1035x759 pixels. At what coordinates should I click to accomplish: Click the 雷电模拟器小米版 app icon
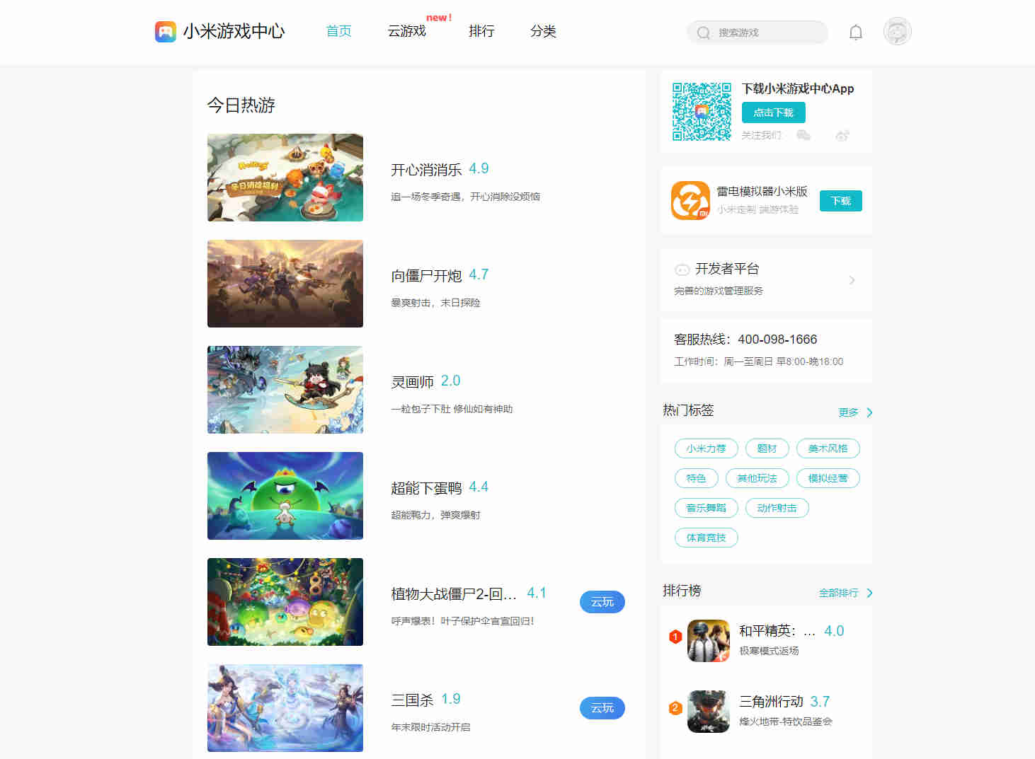[x=690, y=200]
